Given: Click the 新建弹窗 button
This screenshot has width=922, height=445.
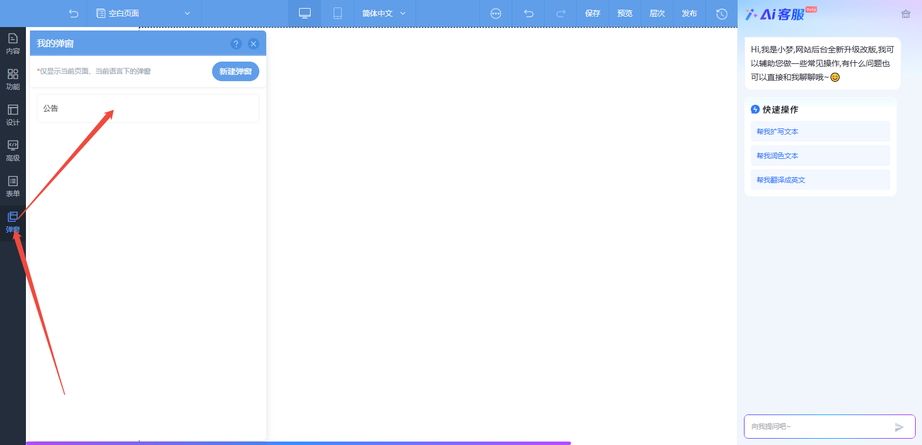Looking at the screenshot, I should point(236,71).
